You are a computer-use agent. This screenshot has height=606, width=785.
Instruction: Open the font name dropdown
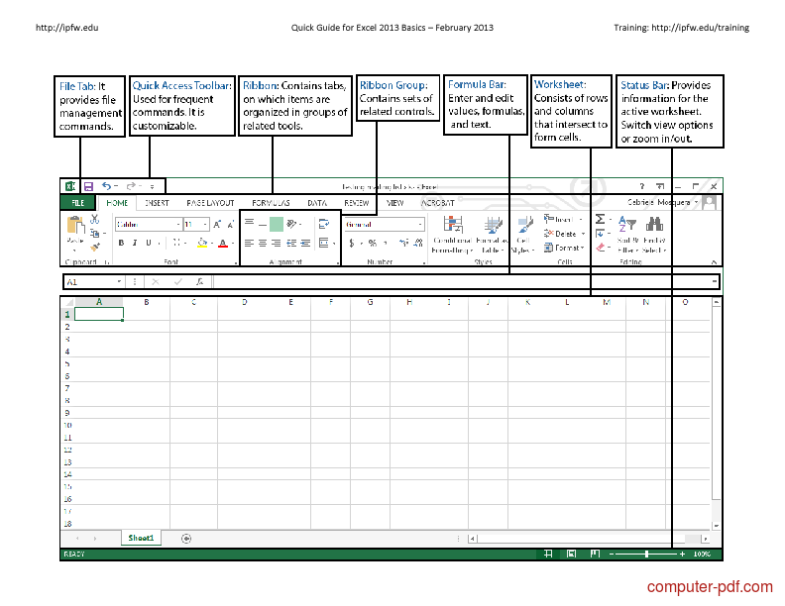[178, 225]
